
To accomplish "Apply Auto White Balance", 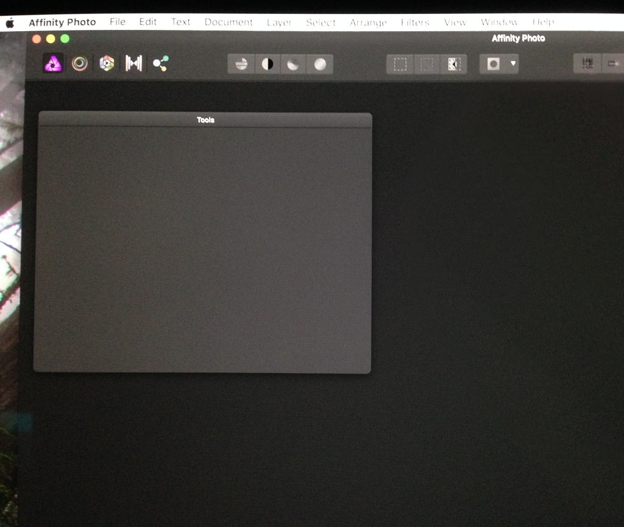I will click(x=320, y=64).
